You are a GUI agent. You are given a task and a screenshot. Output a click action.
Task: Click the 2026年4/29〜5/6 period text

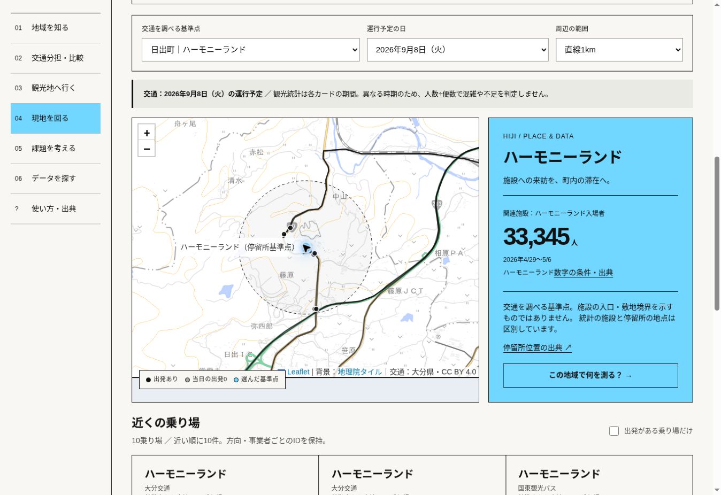pyautogui.click(x=527, y=260)
